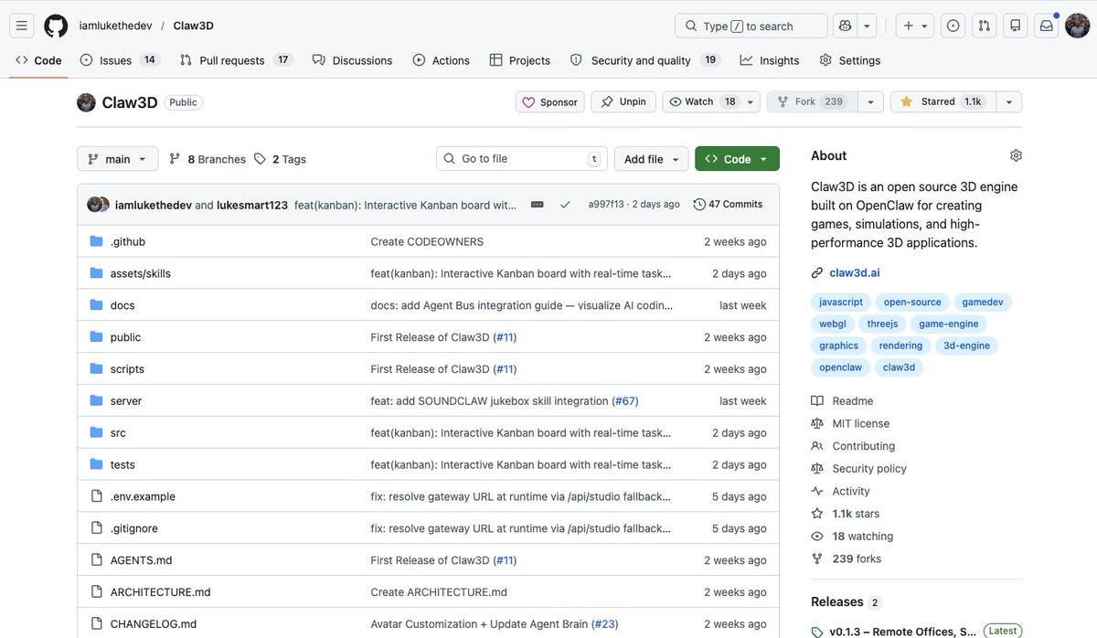Click the javascript topic tag
The width and height of the screenshot is (1097, 638).
(840, 302)
